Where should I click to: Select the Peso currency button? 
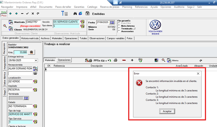4,15
